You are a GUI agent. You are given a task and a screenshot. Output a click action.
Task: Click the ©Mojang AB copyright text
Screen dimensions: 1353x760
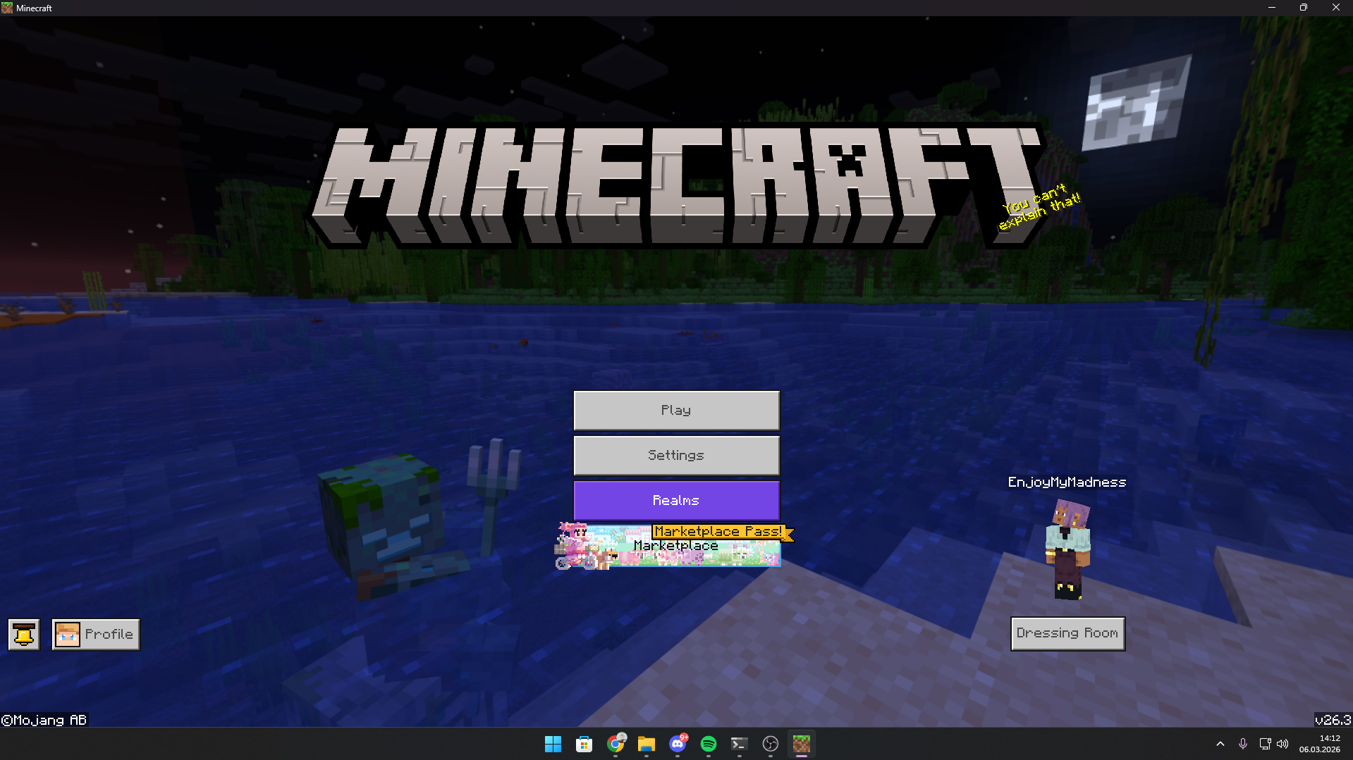pyautogui.click(x=44, y=720)
